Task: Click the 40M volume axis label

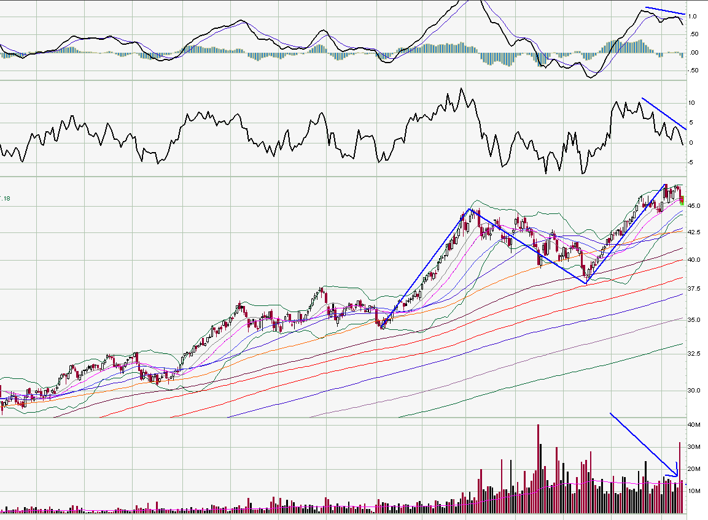Action: click(694, 425)
